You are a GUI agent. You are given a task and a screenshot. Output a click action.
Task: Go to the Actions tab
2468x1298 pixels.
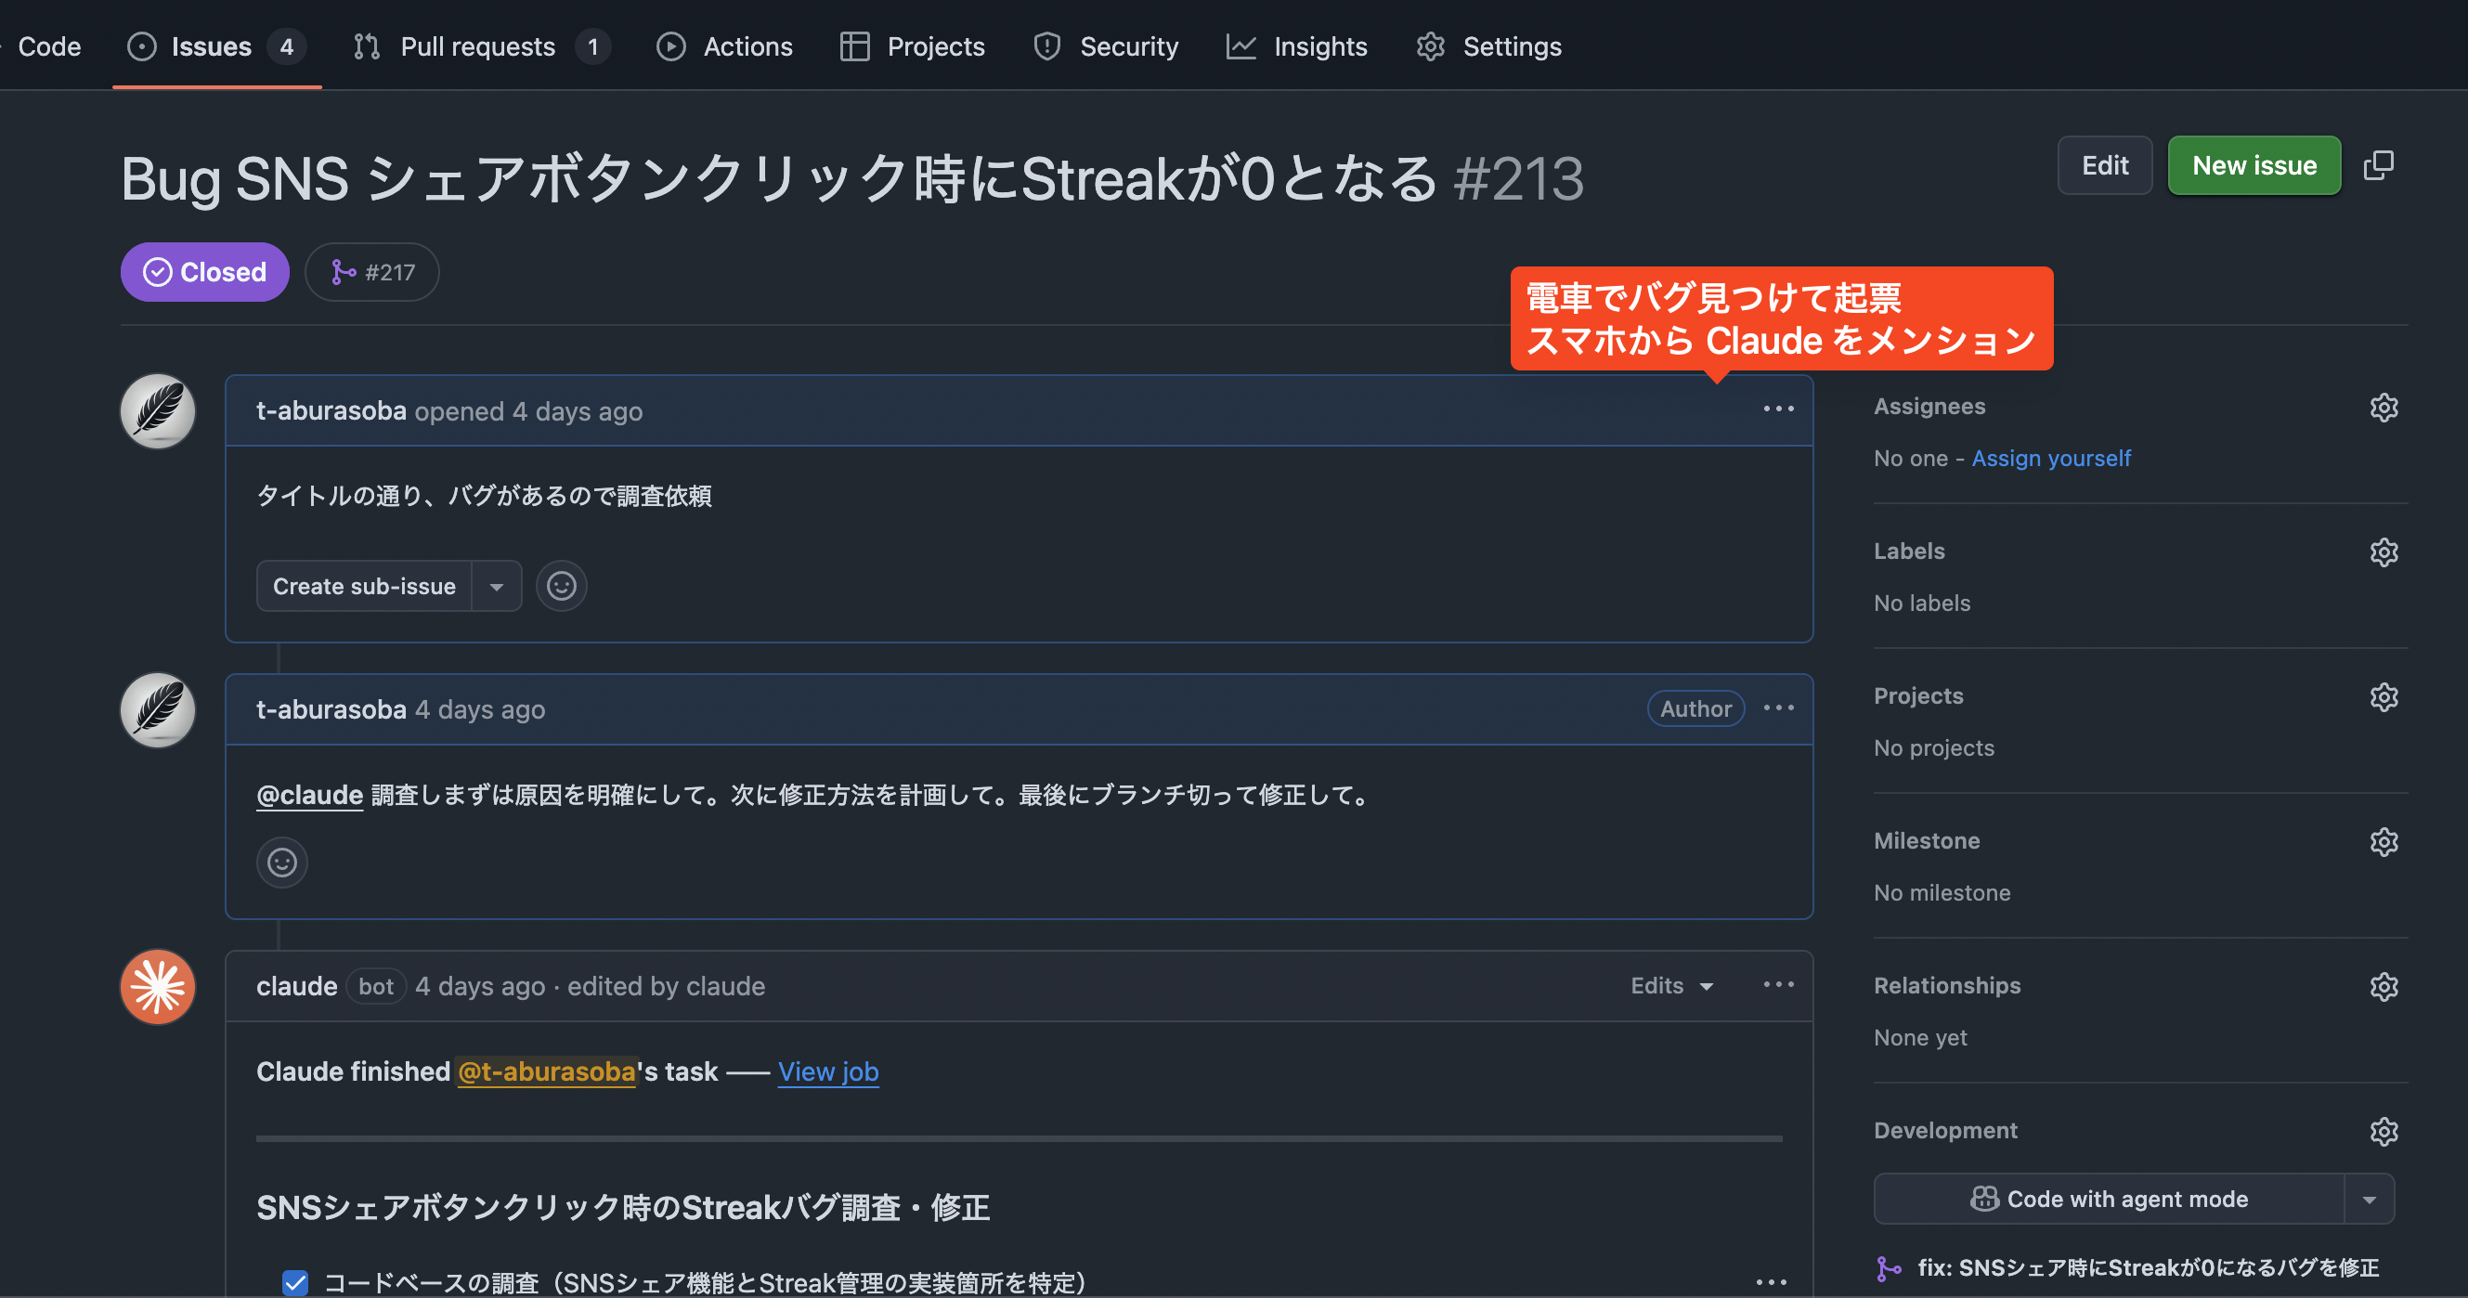tap(725, 46)
